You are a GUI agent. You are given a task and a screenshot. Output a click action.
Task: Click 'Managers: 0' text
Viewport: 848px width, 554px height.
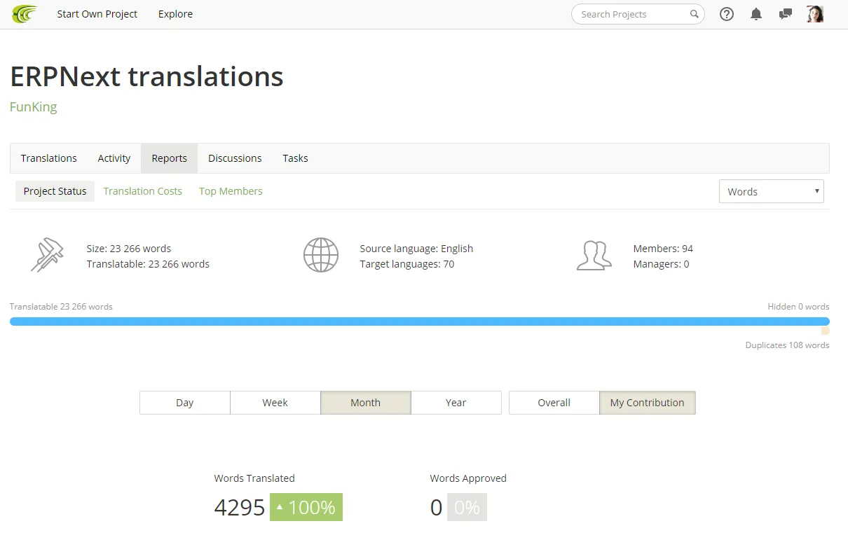click(661, 264)
